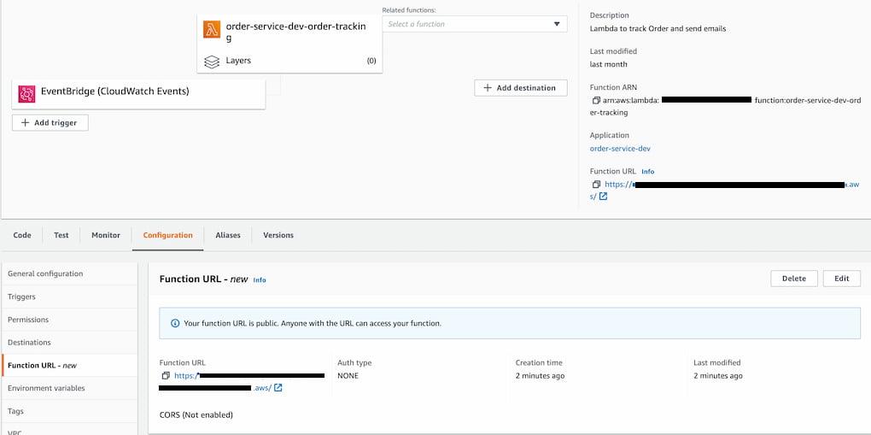Switch to the Test tab
Image resolution: width=871 pixels, height=435 pixels.
[x=61, y=235]
